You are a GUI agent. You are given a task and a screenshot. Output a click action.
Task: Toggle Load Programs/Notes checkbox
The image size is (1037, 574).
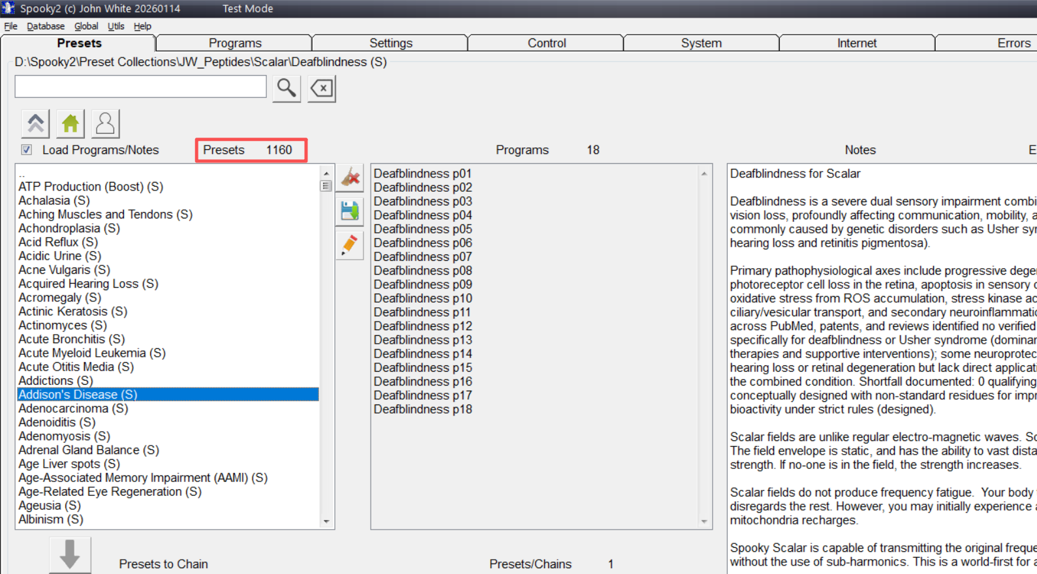tap(26, 150)
